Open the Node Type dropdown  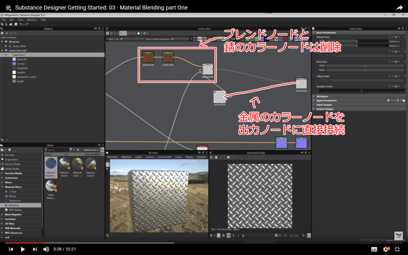(132, 39)
